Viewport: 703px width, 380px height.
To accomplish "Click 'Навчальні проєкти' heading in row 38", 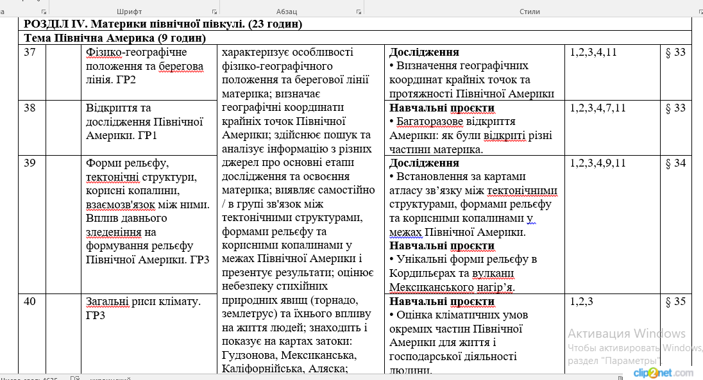I will pos(441,108).
